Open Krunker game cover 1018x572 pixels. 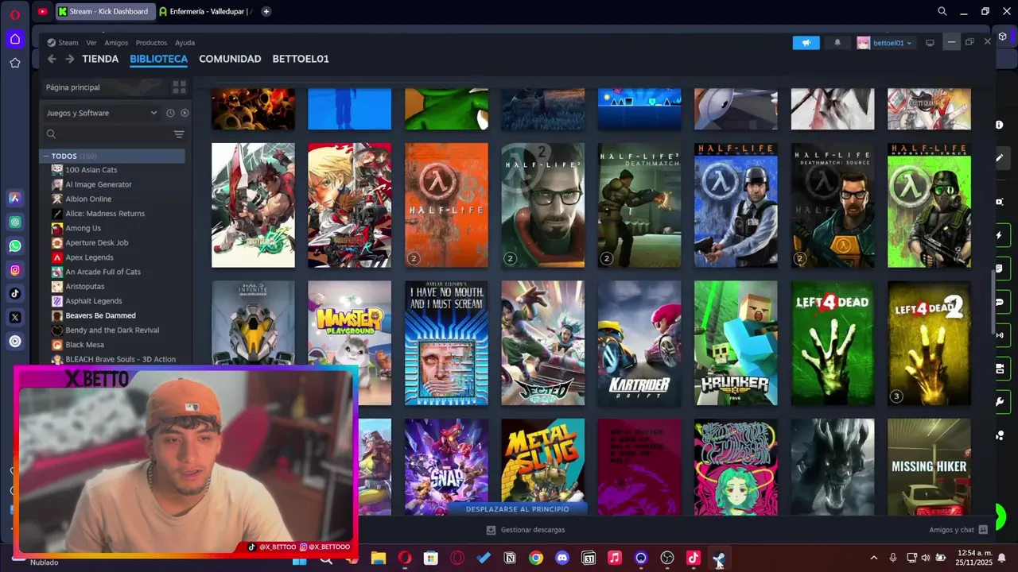[736, 343]
